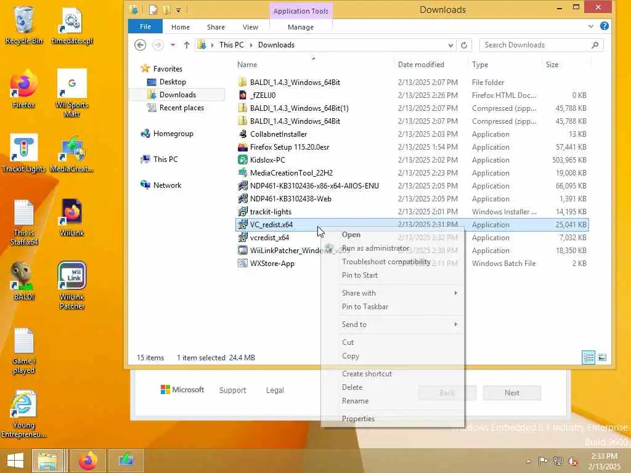Select Properties in context menu

pyautogui.click(x=393, y=419)
